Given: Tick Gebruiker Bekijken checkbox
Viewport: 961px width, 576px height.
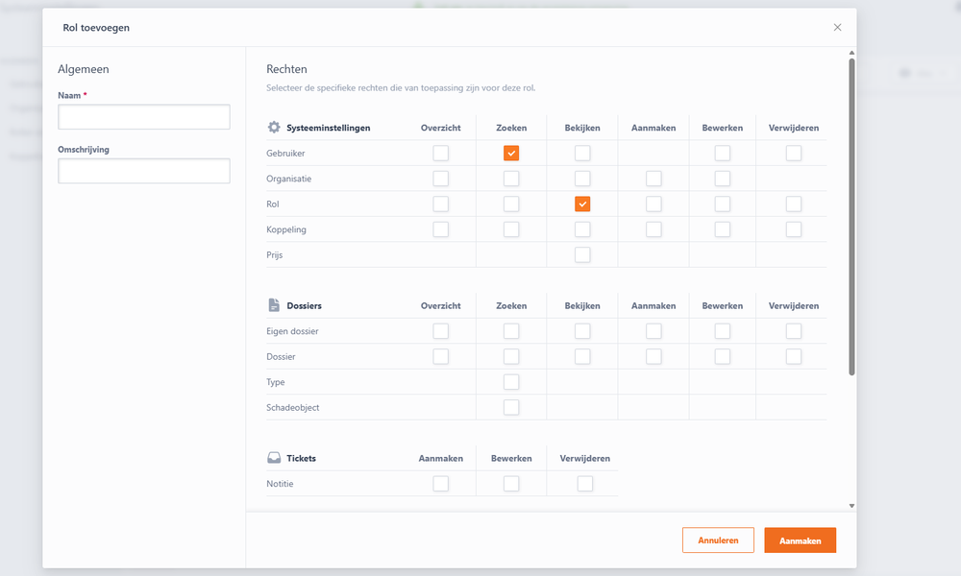Looking at the screenshot, I should tap(582, 153).
